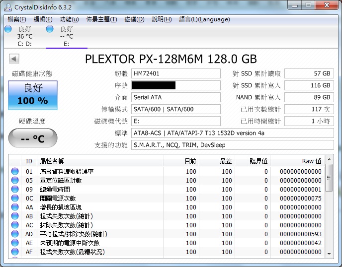
Task: Click status icon for attribute AE
Action: pyautogui.click(x=15, y=243)
